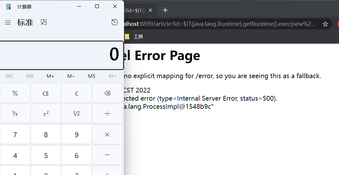Click the number 4 key
The image size is (339, 175).
15,155
